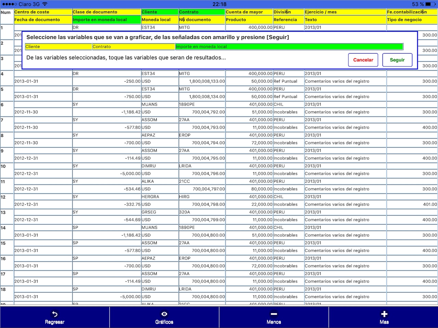Tap the Centro de coste column header
The height and width of the screenshot is (328, 438).
click(x=43, y=12)
